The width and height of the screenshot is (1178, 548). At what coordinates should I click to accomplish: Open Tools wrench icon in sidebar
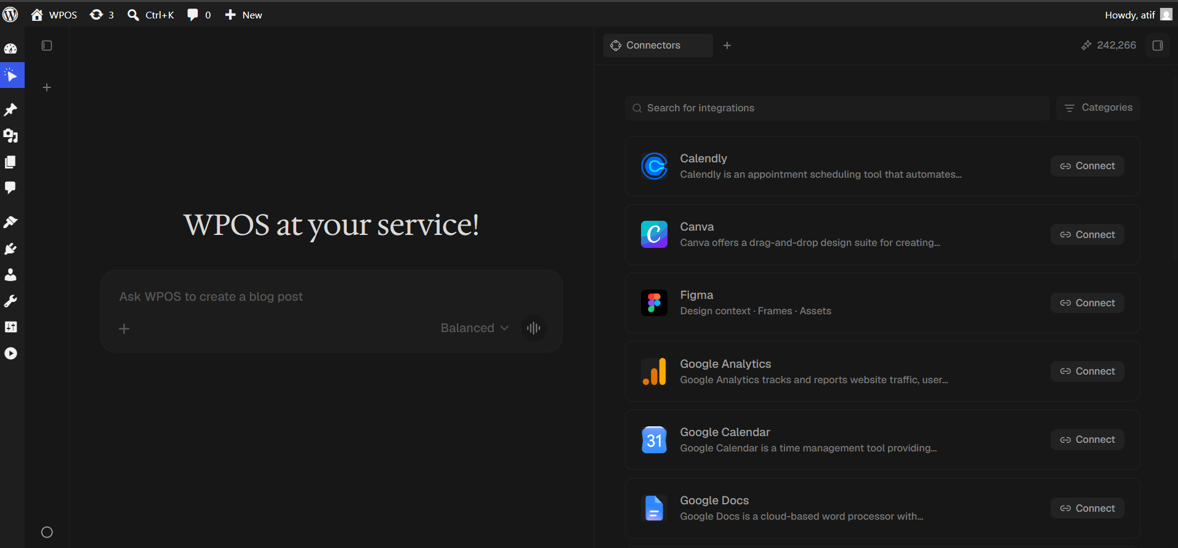(10, 301)
